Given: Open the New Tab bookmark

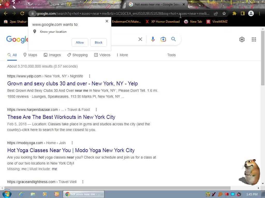Looking at the screenshot, I should coord(193,22).
